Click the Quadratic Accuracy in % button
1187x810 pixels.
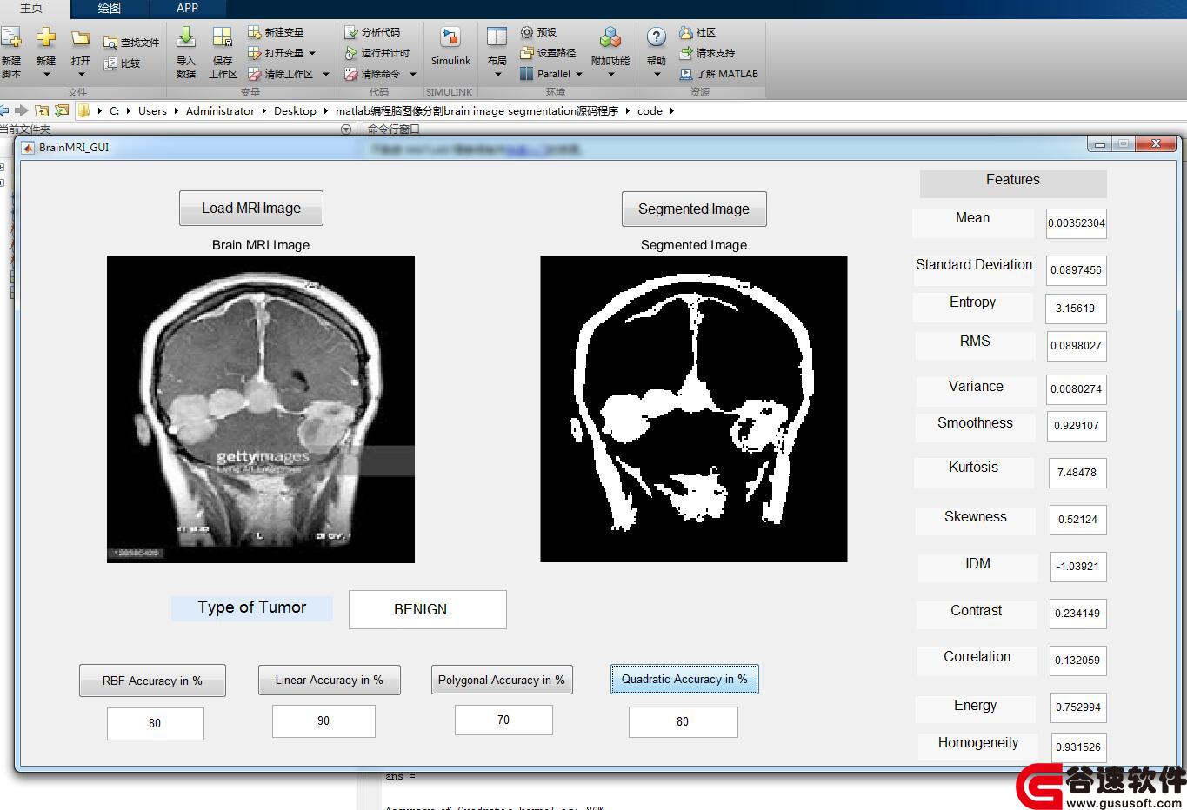pos(684,679)
